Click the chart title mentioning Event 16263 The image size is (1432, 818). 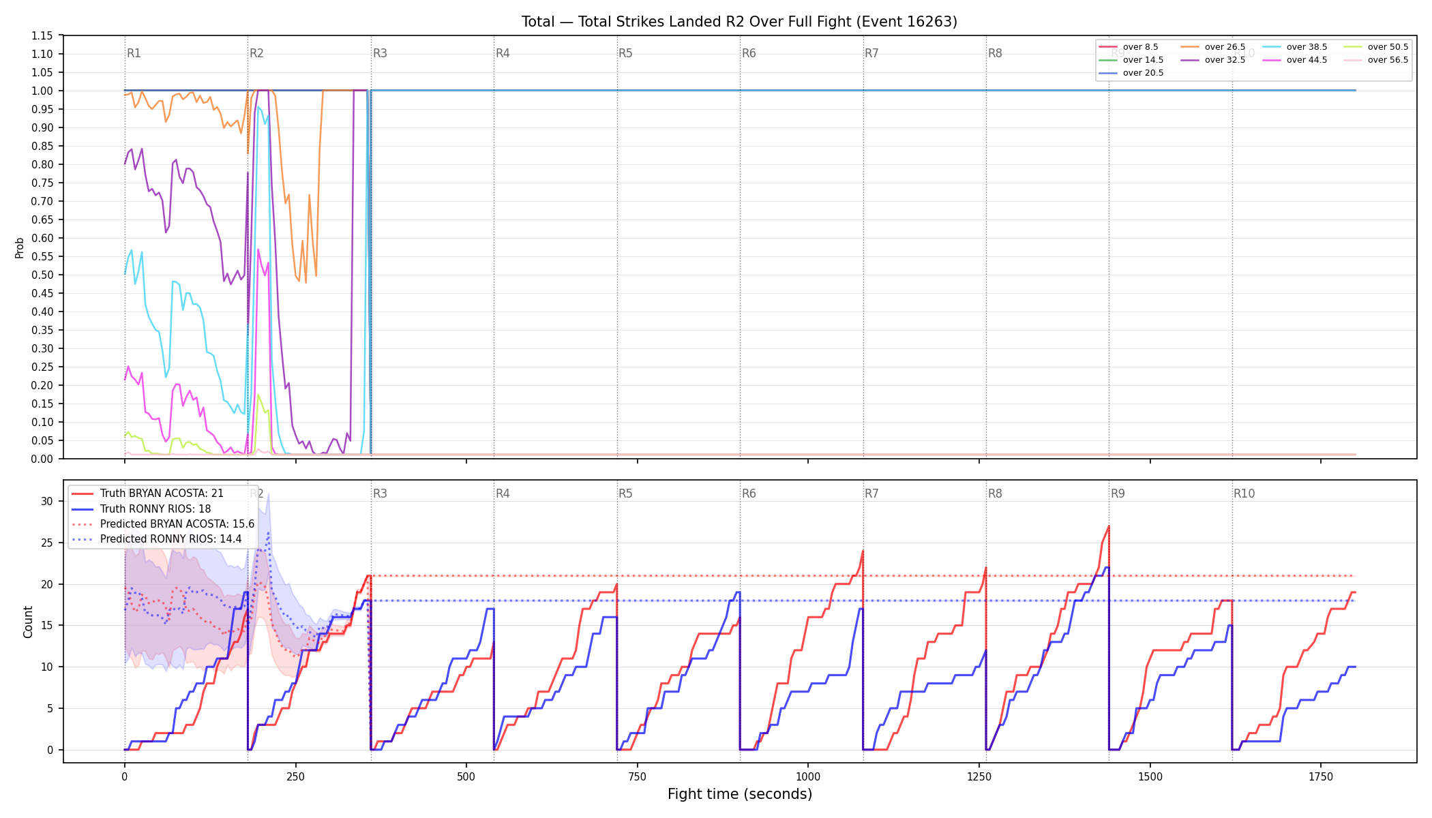[x=739, y=22]
